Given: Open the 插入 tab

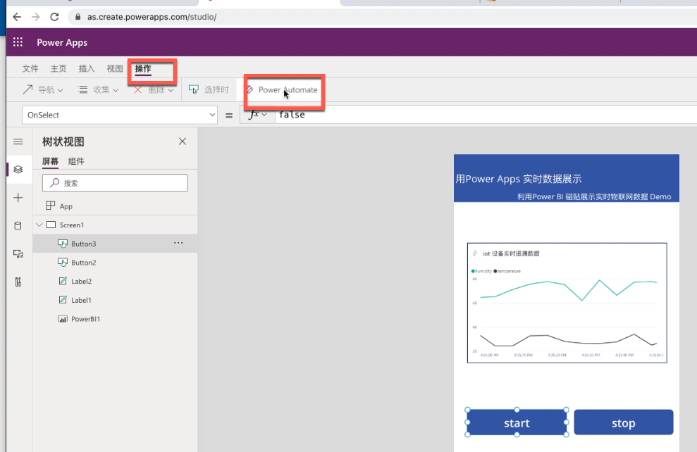Looking at the screenshot, I should [x=87, y=68].
